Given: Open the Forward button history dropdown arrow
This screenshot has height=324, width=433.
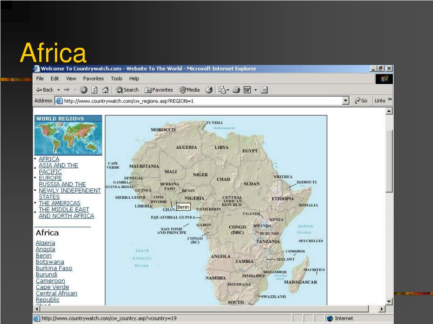Looking at the screenshot, I should (75, 90).
